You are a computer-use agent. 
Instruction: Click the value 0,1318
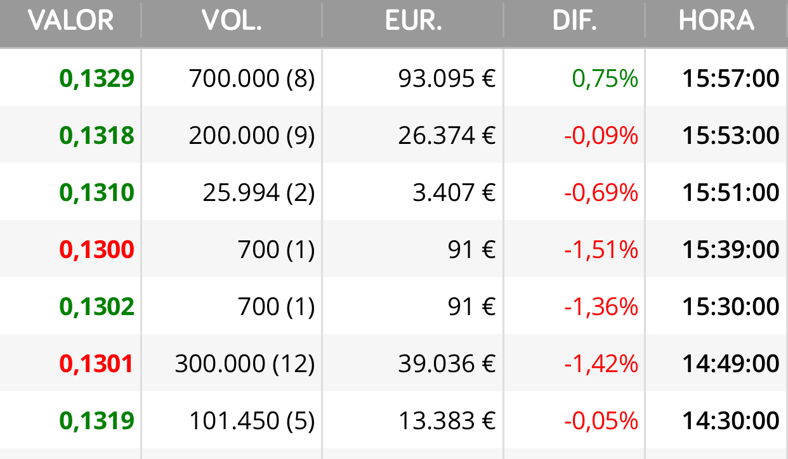click(x=97, y=136)
